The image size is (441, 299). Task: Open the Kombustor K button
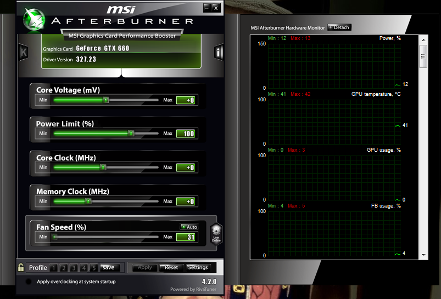[24, 52]
